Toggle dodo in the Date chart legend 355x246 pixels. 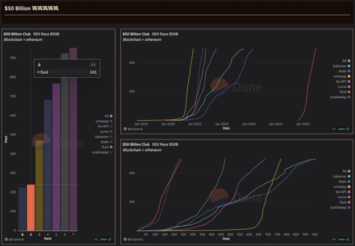click(345, 71)
